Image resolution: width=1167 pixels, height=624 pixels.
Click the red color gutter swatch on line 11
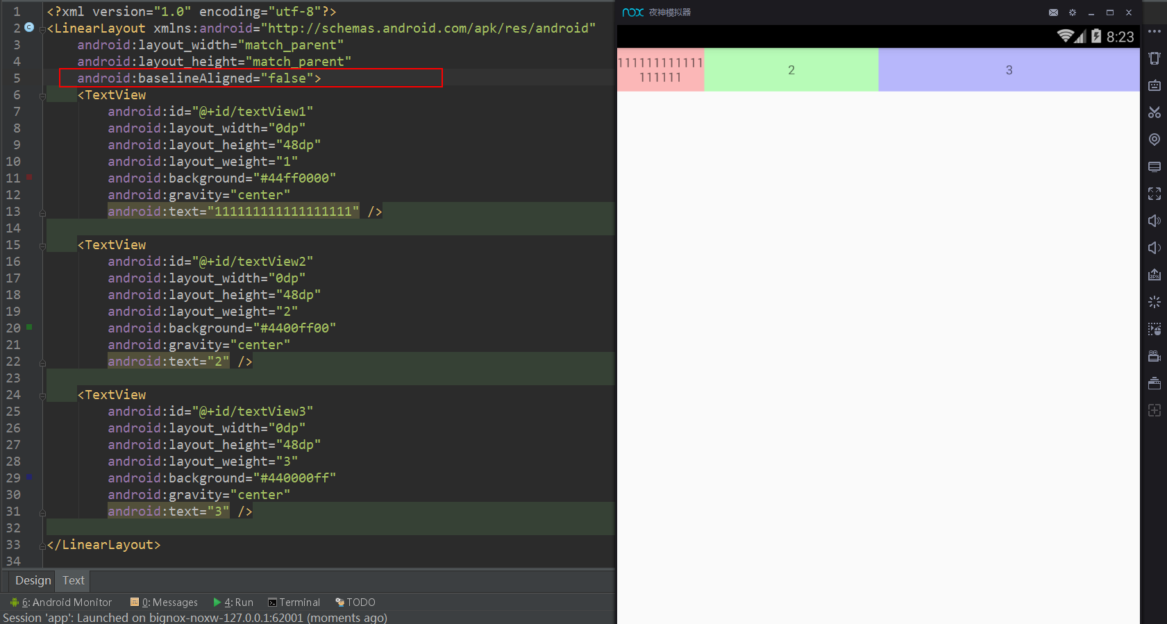[x=29, y=178]
